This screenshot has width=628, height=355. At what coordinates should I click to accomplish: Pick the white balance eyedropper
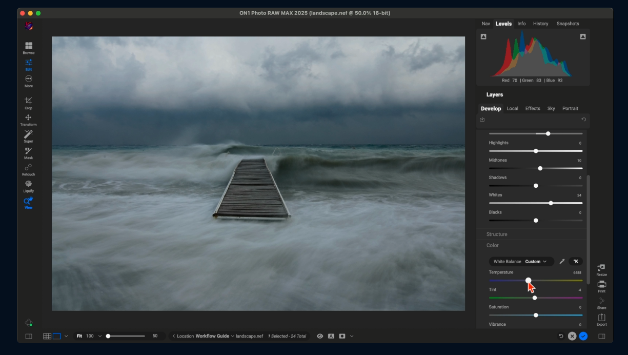[562, 262]
